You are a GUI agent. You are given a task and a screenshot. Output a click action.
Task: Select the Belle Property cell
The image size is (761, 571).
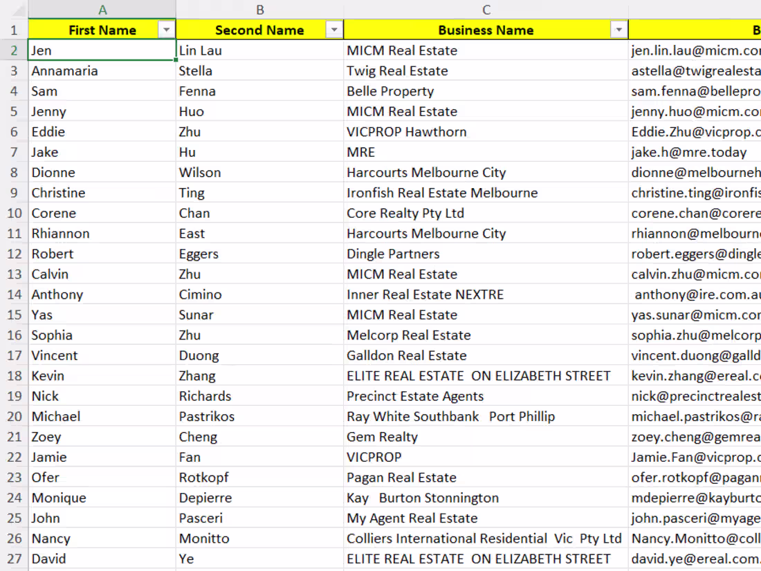(x=486, y=91)
